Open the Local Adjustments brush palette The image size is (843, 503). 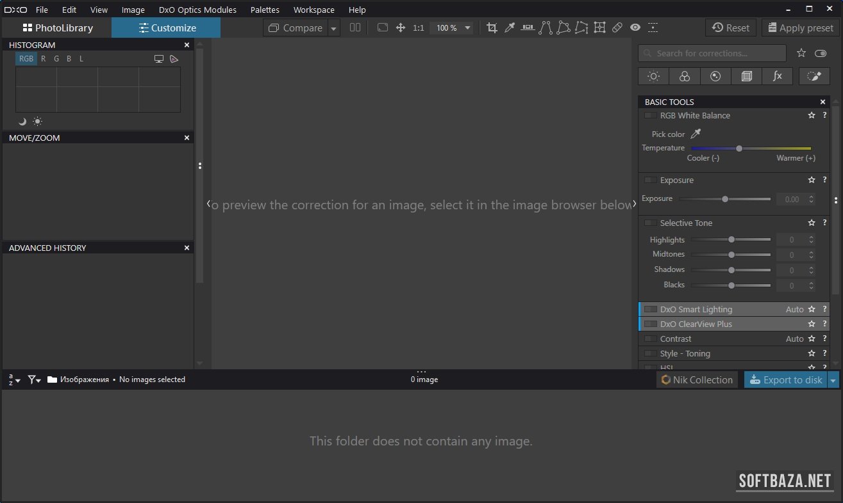814,76
